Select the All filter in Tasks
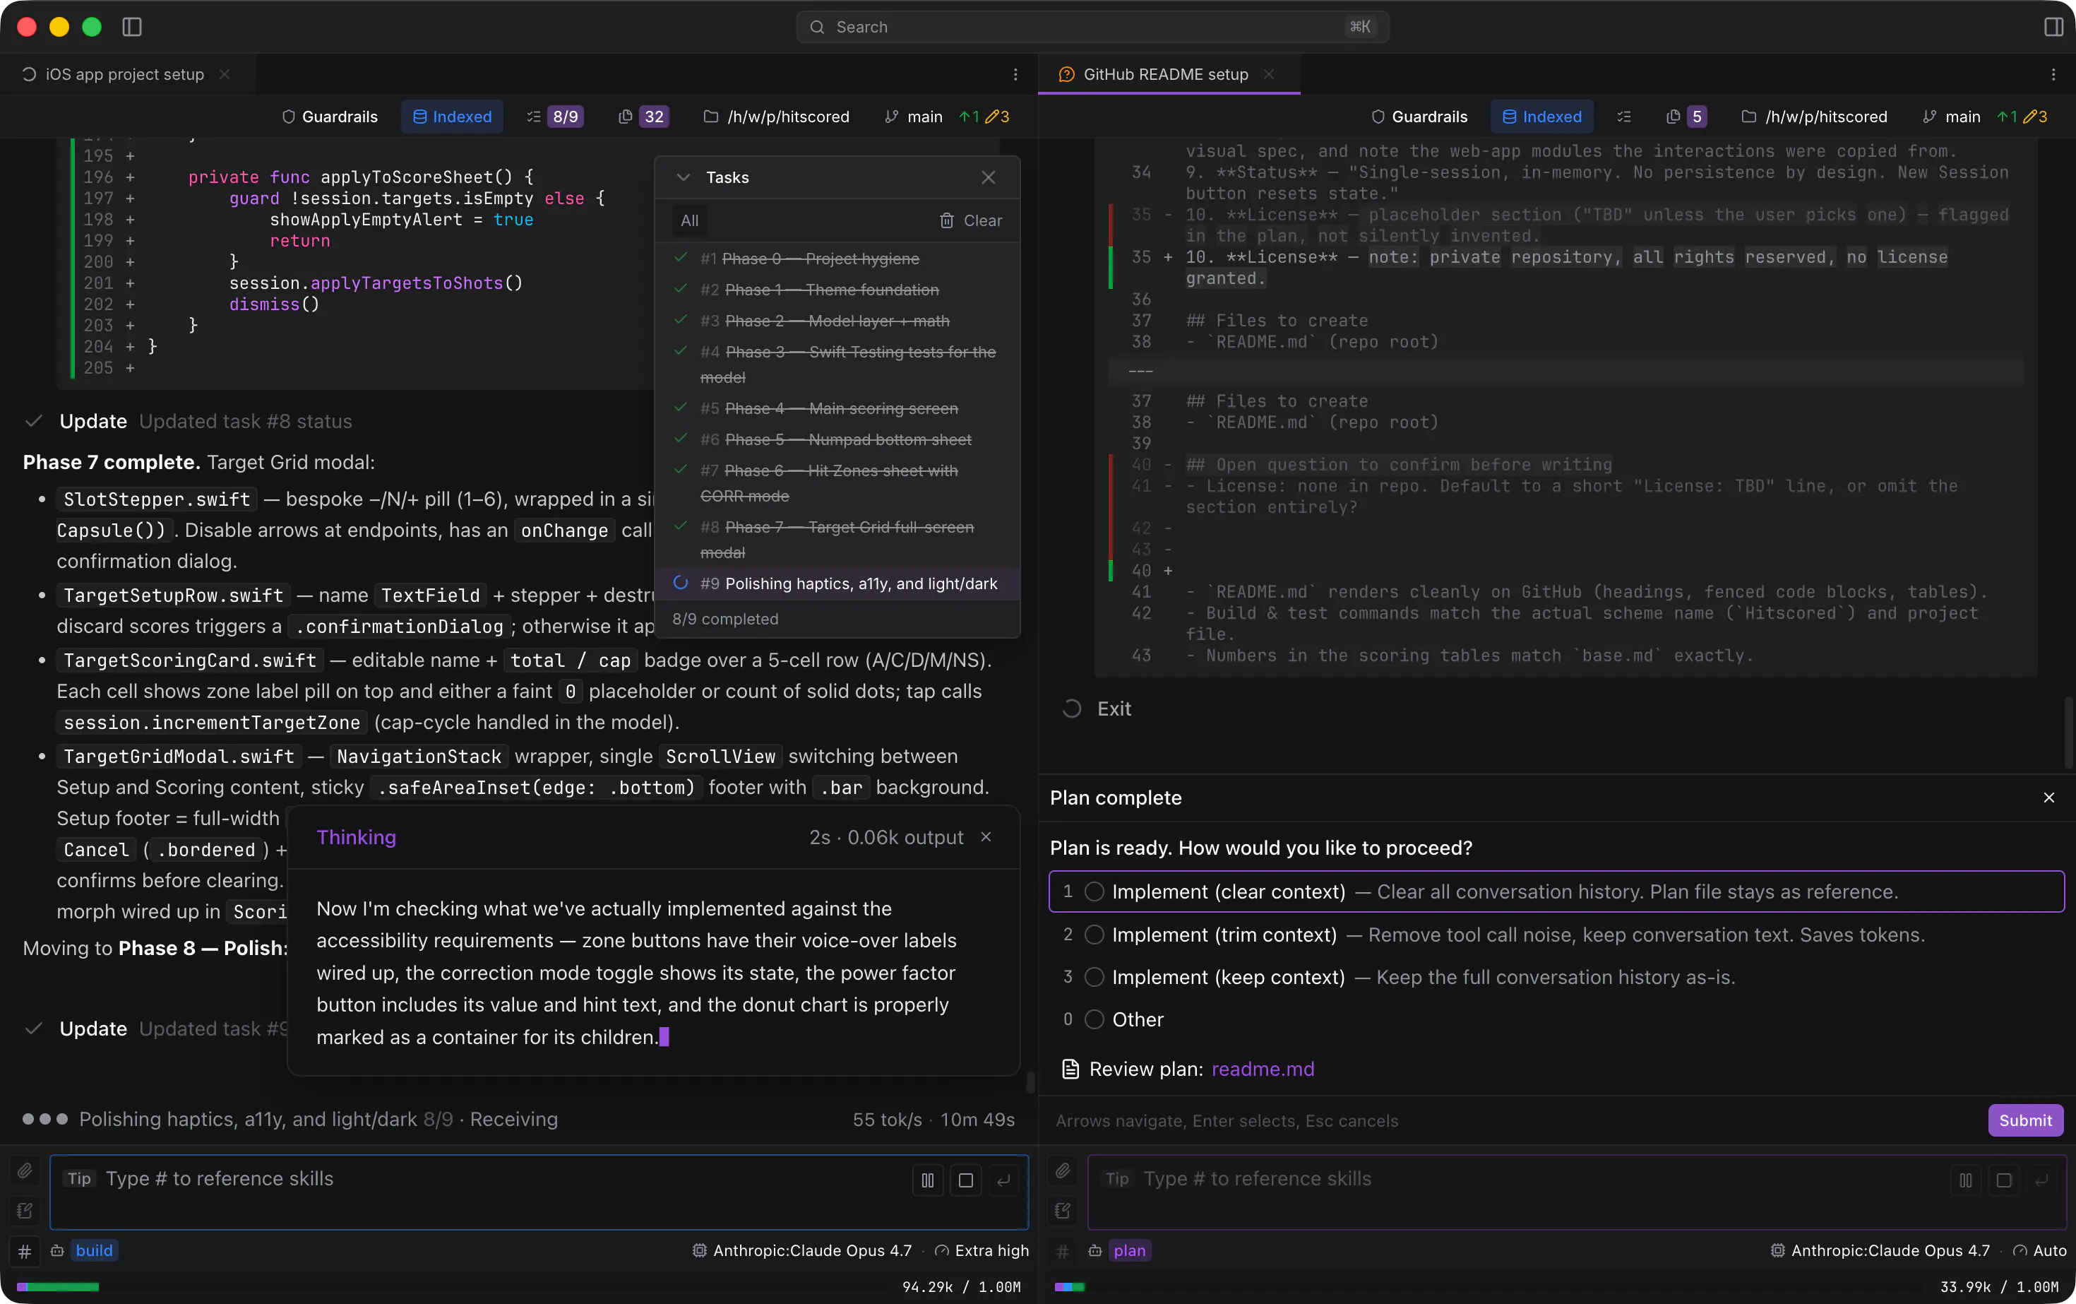 tap(690, 221)
